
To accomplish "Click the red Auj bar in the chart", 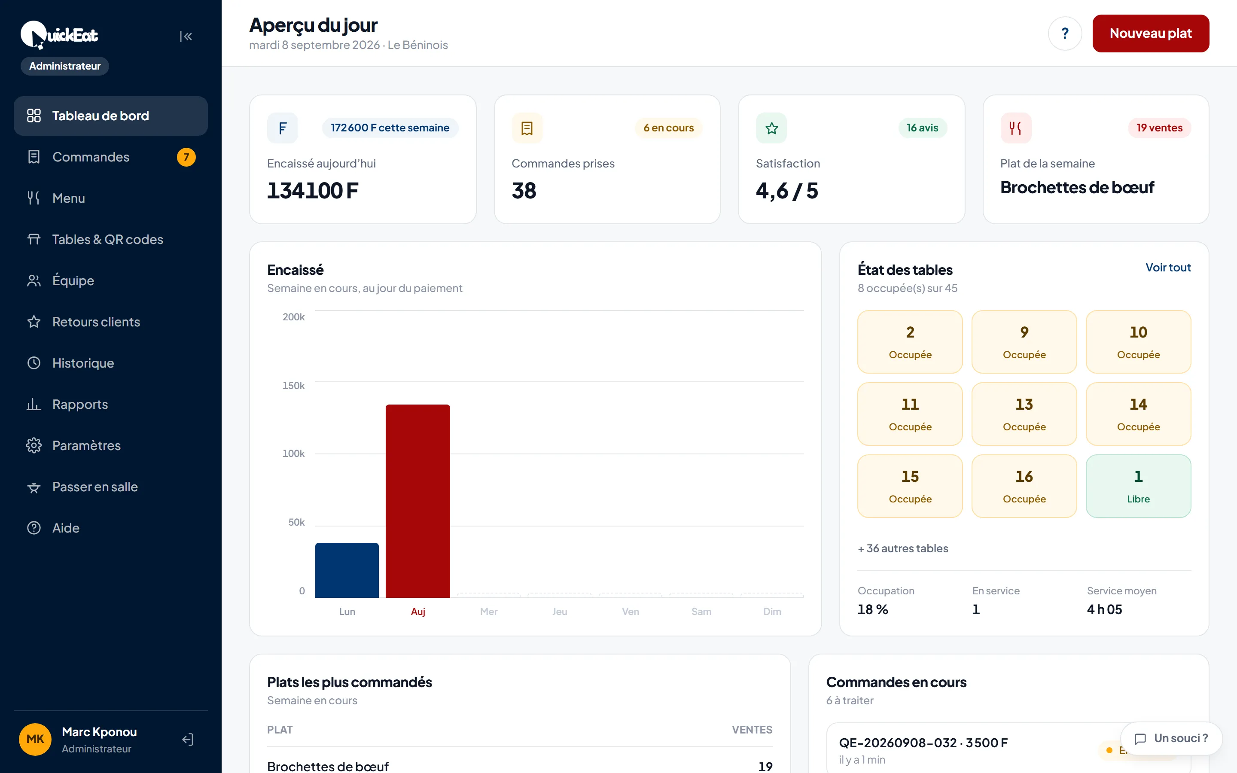I will point(417,501).
